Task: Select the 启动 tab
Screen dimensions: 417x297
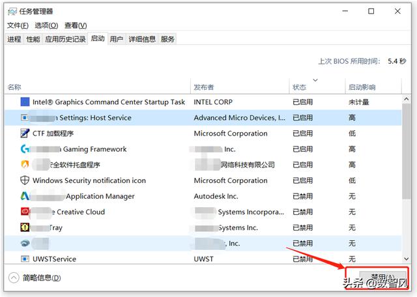Action: coord(98,38)
